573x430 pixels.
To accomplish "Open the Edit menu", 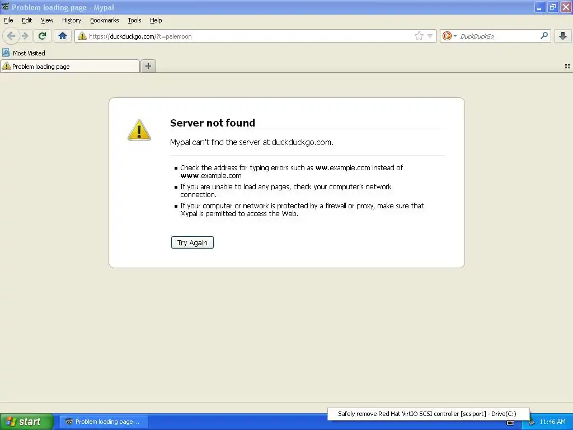I will click(x=27, y=20).
